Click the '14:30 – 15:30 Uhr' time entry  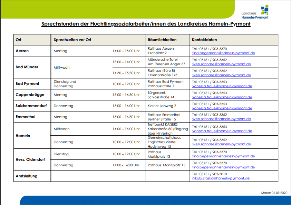click(126, 73)
